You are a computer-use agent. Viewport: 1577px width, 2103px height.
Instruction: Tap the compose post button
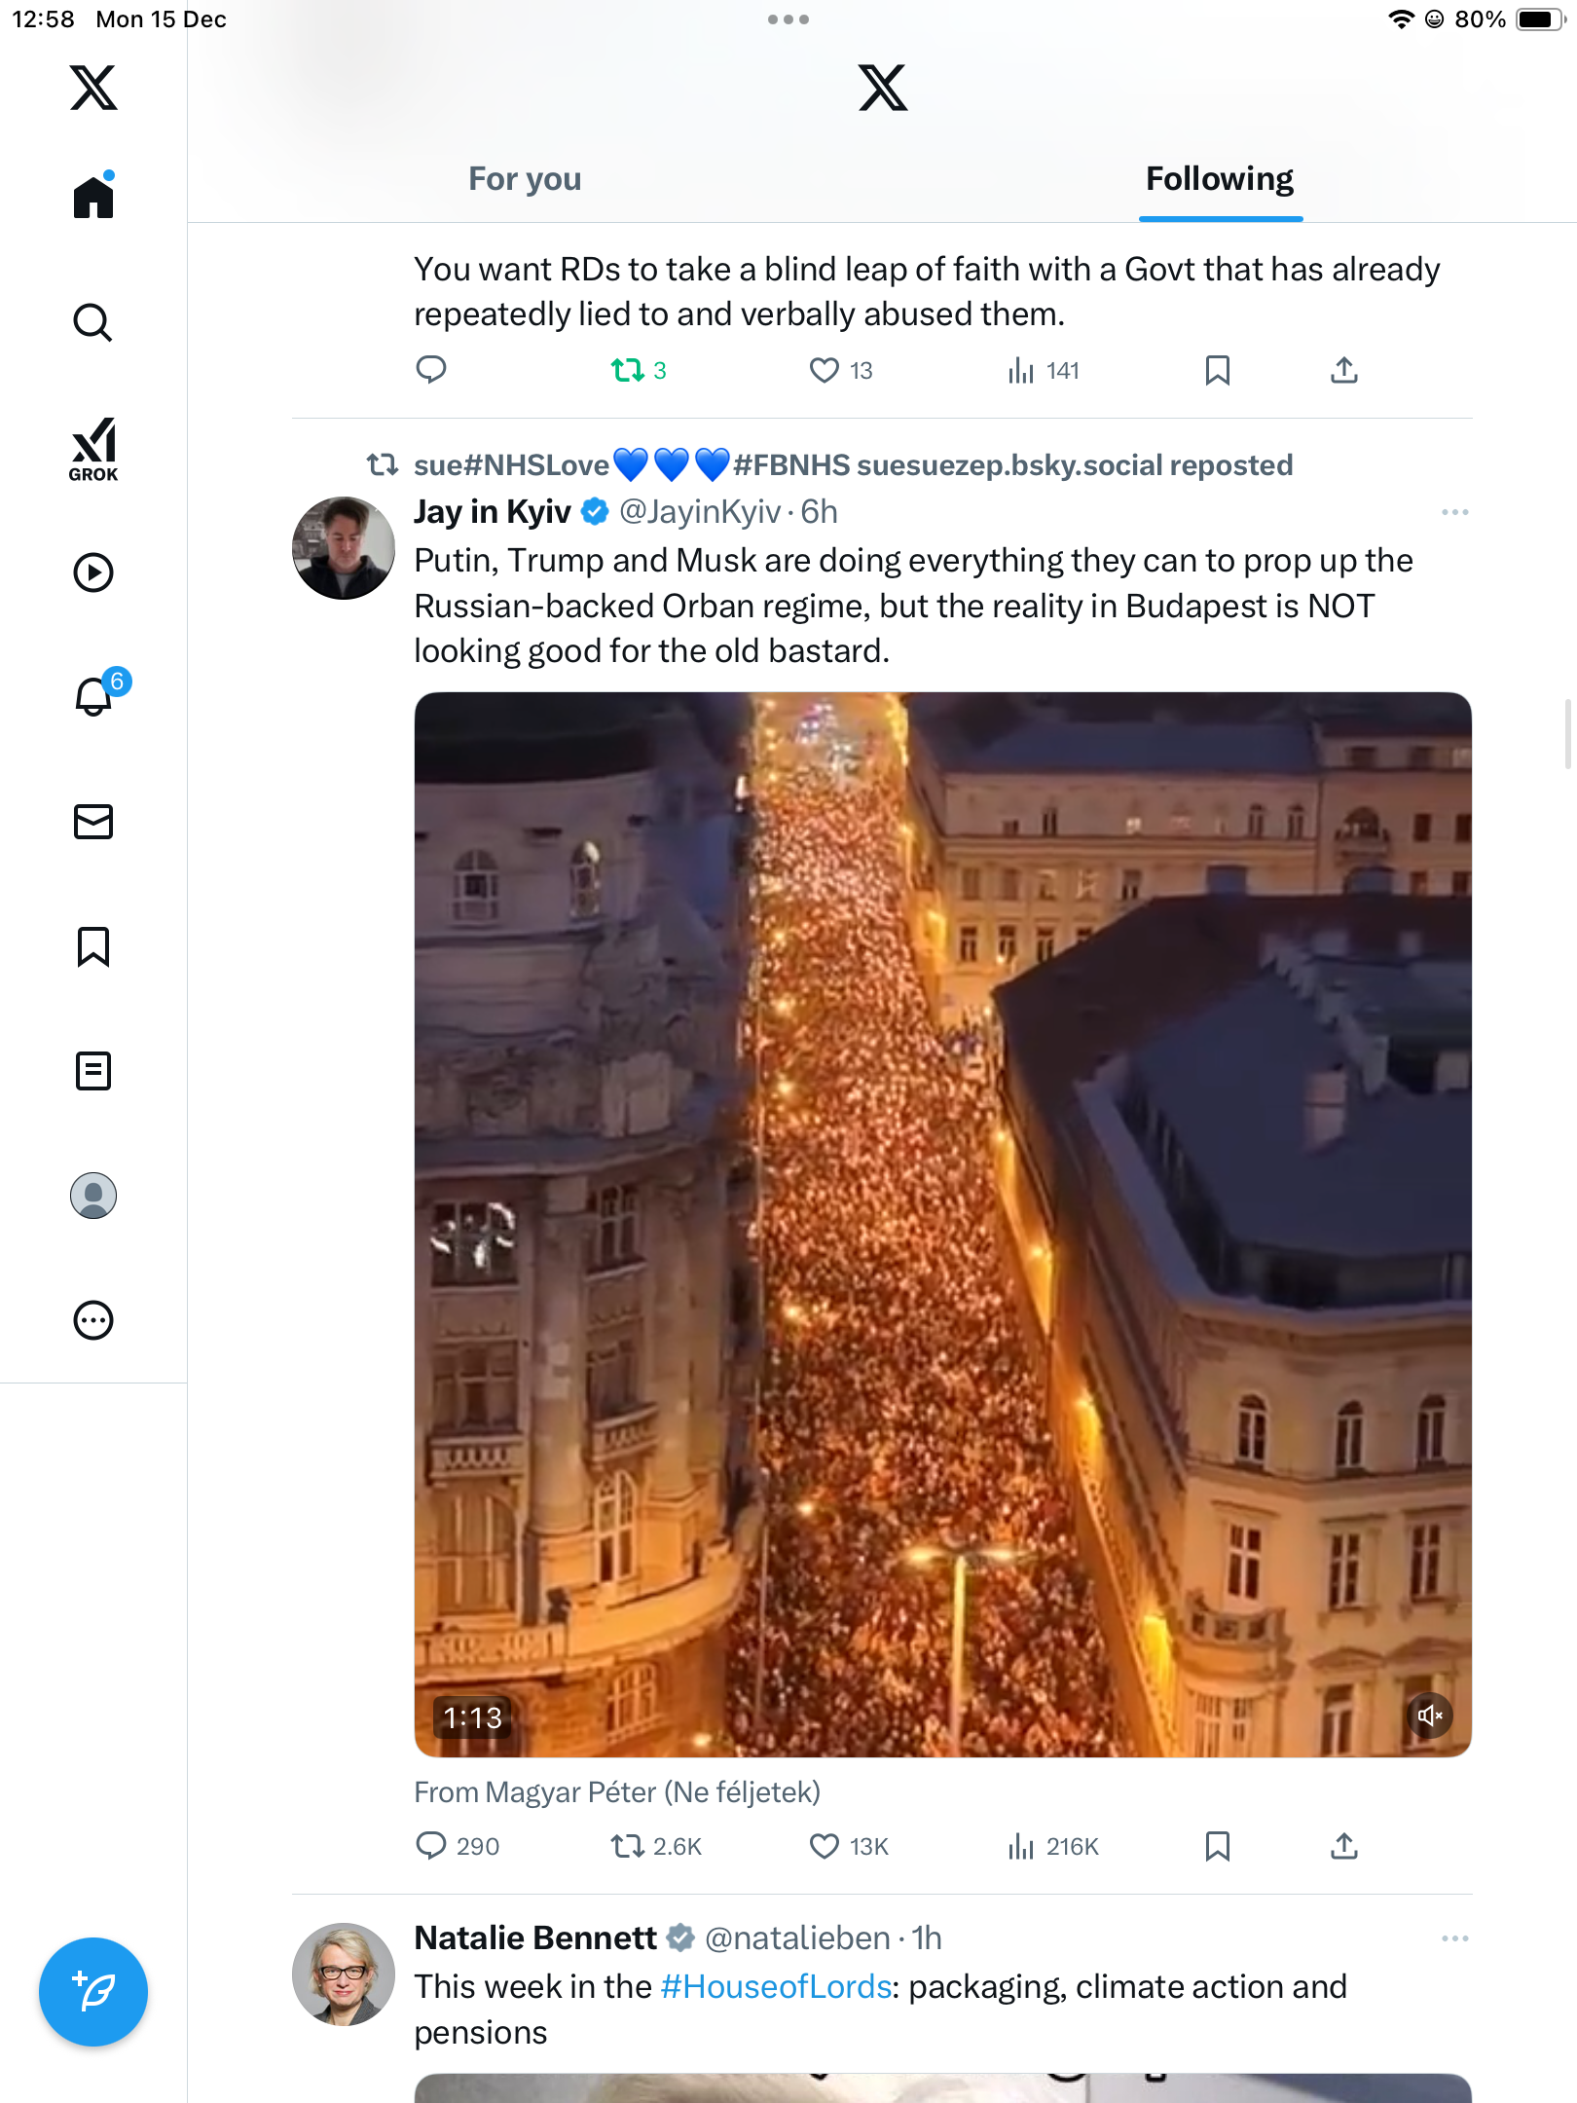point(93,1992)
